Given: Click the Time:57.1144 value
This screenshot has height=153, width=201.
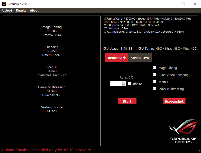Looking at the screenshot, I should coord(52,35).
